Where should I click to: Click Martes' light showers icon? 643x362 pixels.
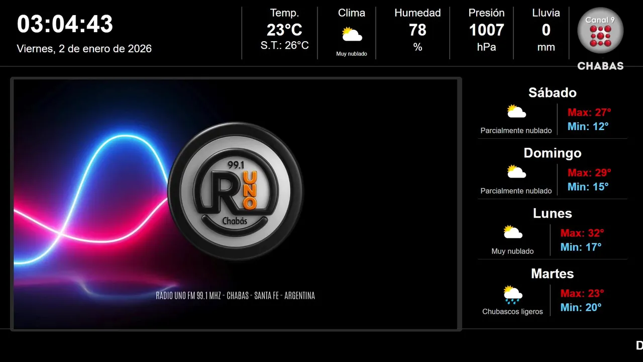[513, 294]
